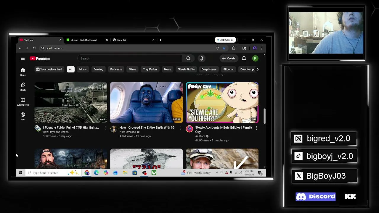Click the Ask Gemini button
Image resolution: width=379 pixels, height=213 pixels.
click(x=225, y=40)
